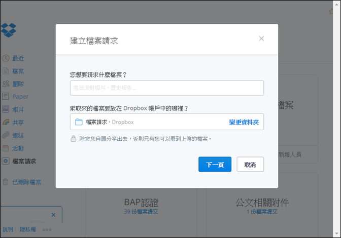Open the 公文相關附件 file request card
The width and height of the screenshot is (341, 238).
pyautogui.click(x=262, y=203)
